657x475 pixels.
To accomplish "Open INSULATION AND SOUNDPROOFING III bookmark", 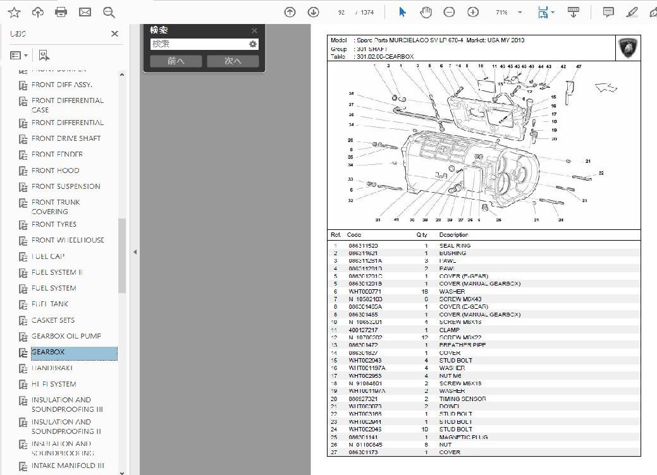I will point(67,405).
